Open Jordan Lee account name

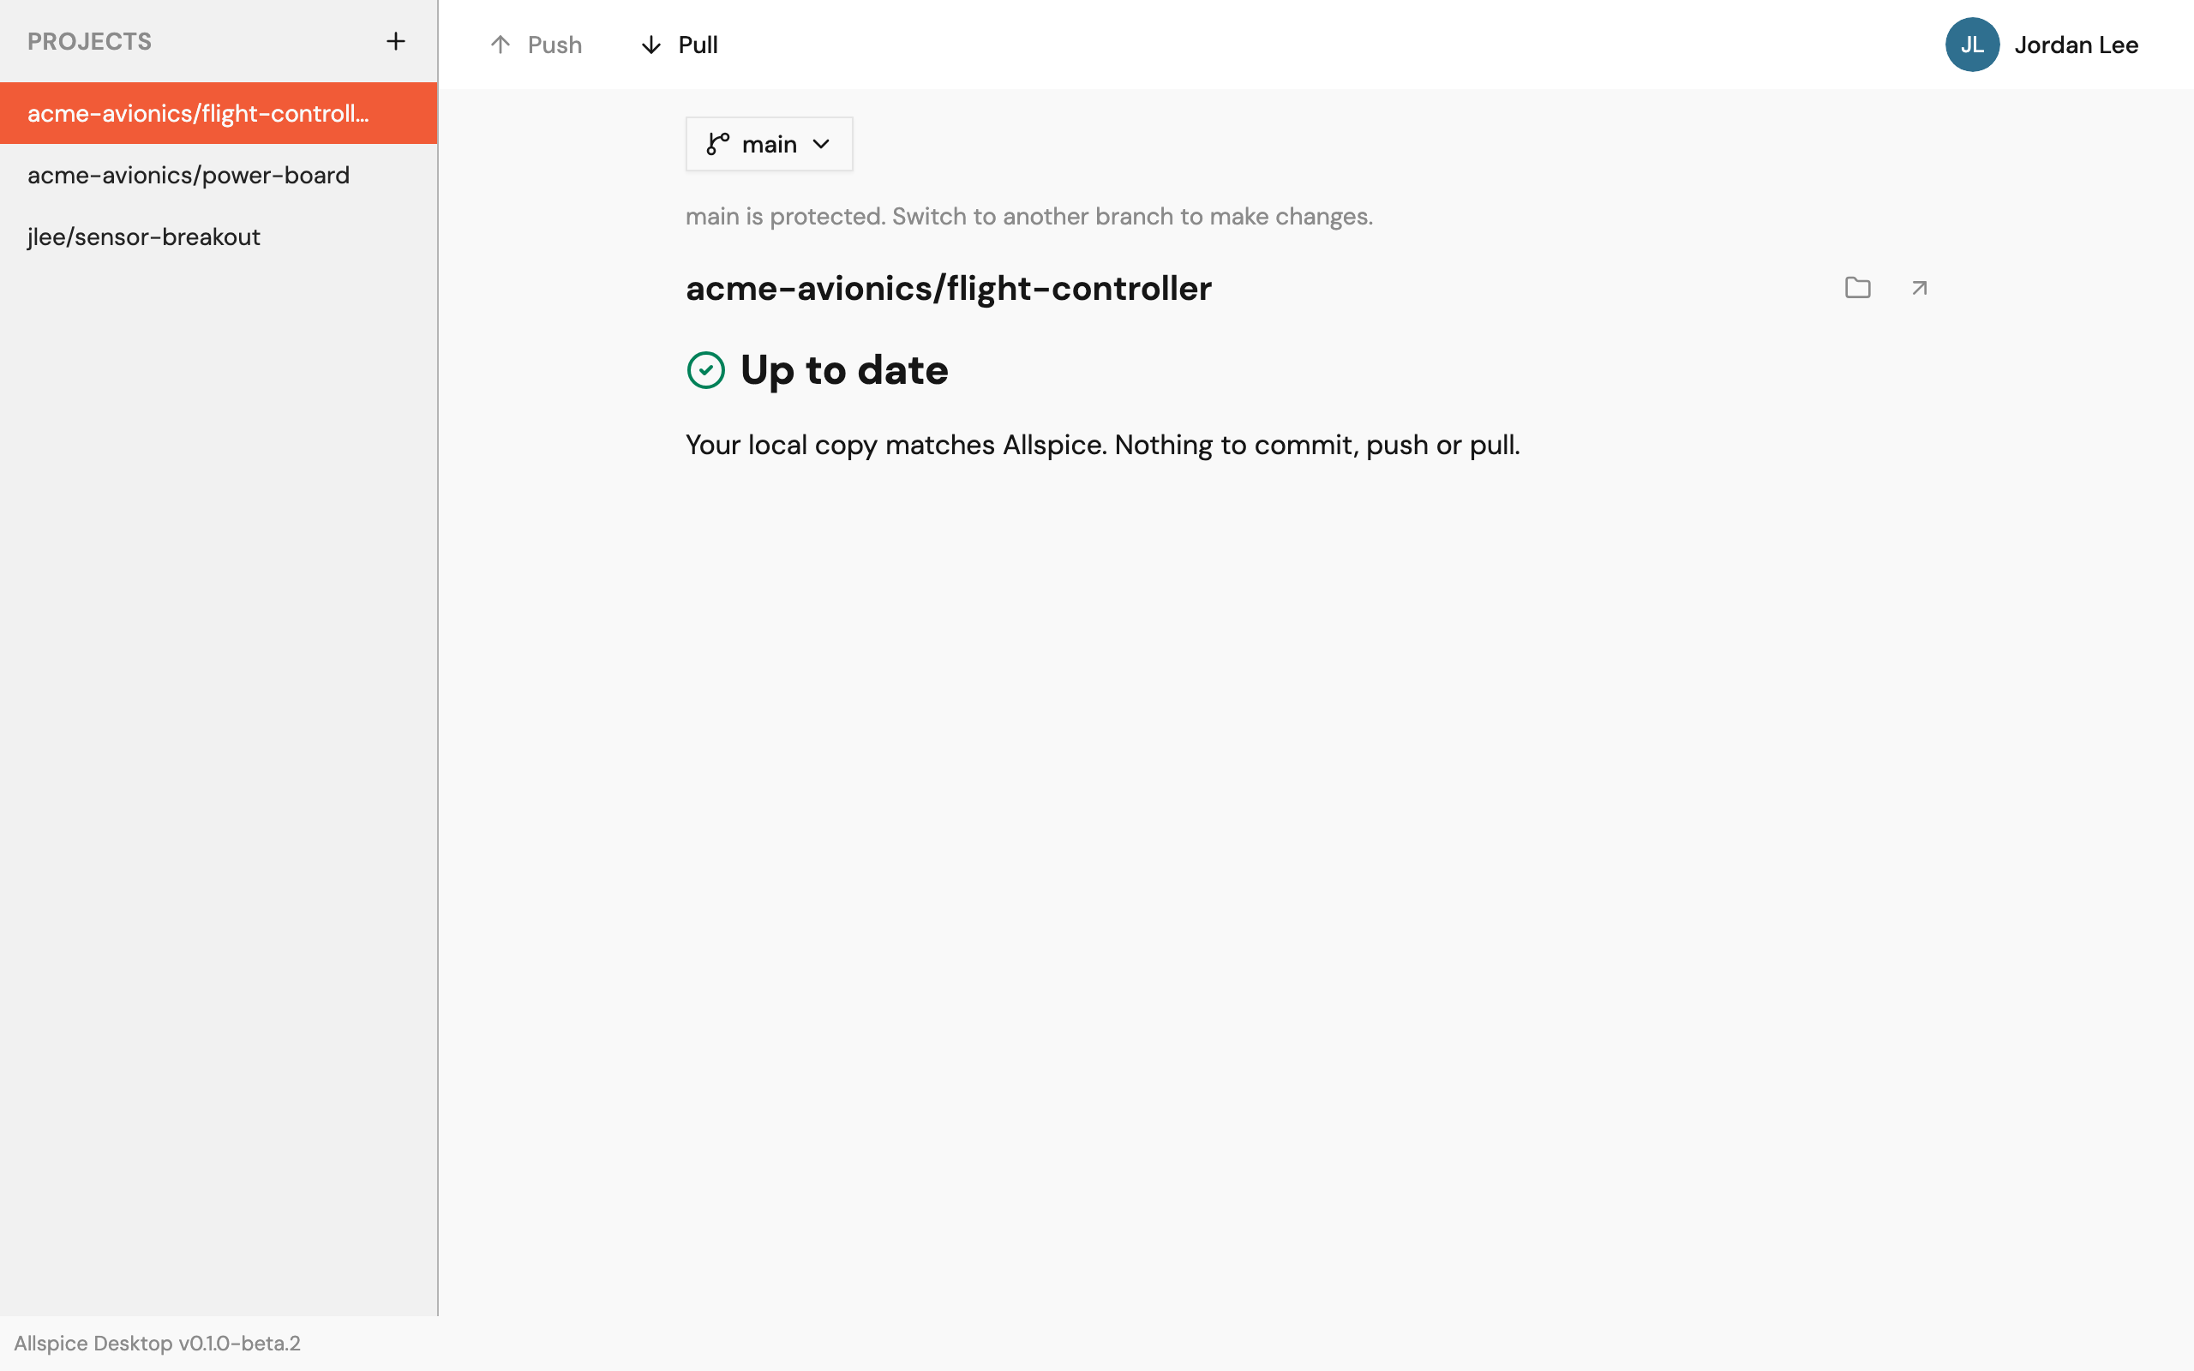(x=2076, y=45)
